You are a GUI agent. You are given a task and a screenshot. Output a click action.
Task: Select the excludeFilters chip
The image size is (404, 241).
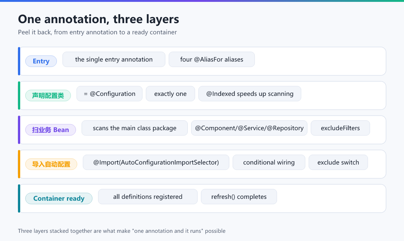[x=340, y=128]
